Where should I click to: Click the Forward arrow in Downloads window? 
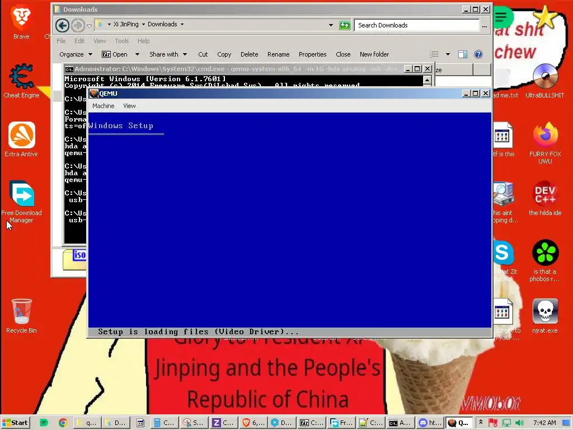pos(77,25)
